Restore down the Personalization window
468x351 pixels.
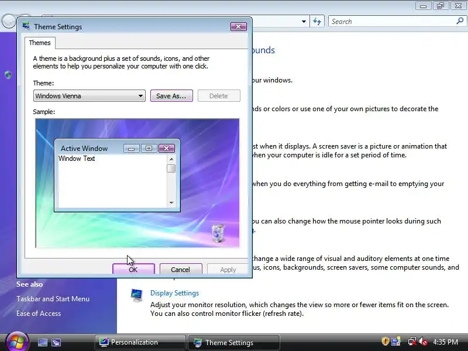coord(441,6)
